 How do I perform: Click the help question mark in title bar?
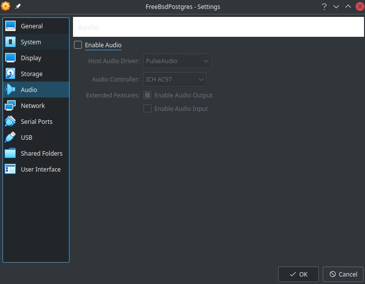[324, 7]
